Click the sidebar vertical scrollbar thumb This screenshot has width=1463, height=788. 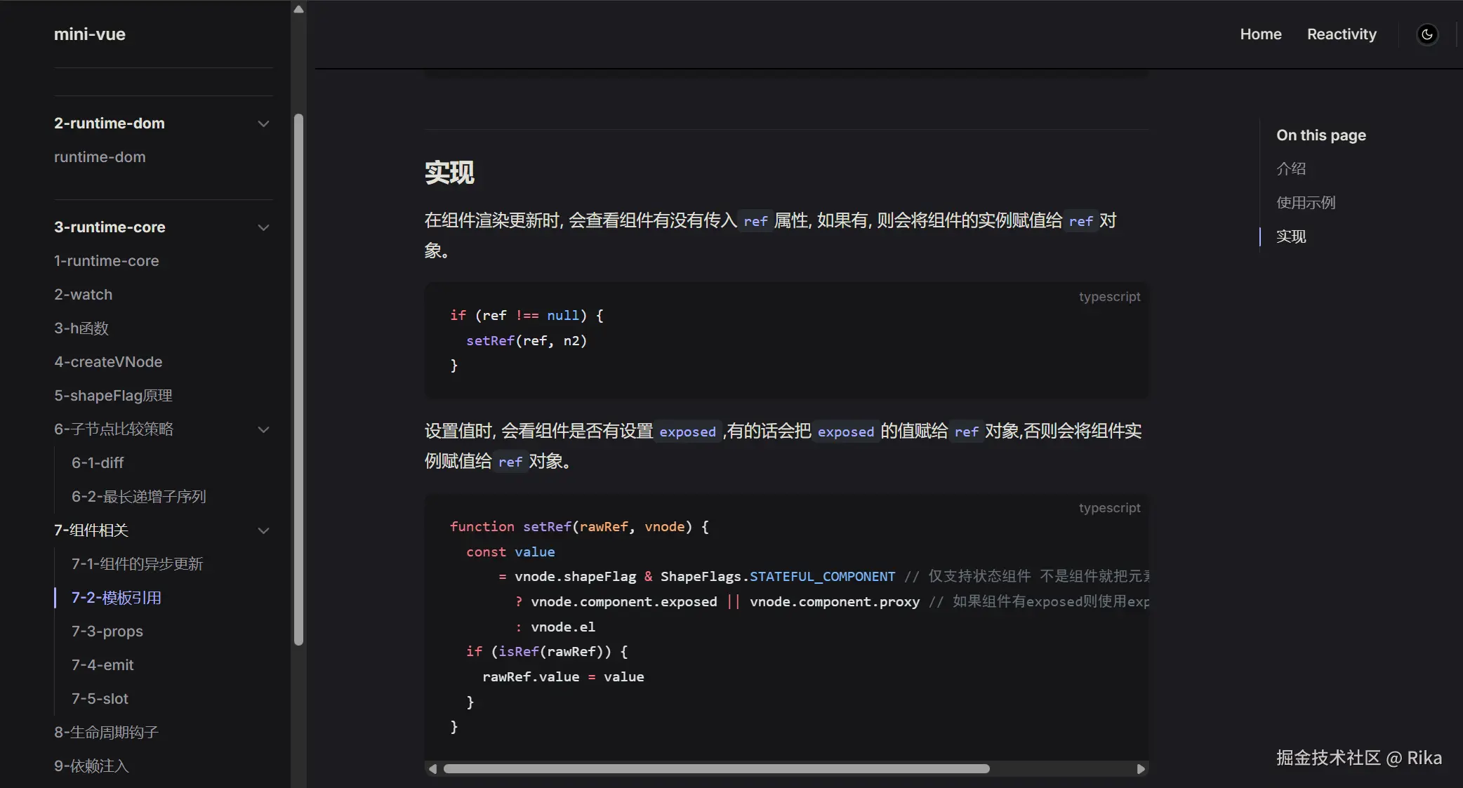(298, 379)
